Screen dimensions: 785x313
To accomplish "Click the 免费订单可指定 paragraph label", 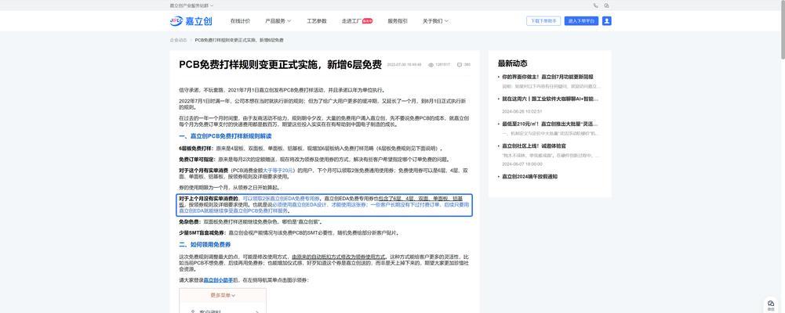I will pyautogui.click(x=198, y=160).
